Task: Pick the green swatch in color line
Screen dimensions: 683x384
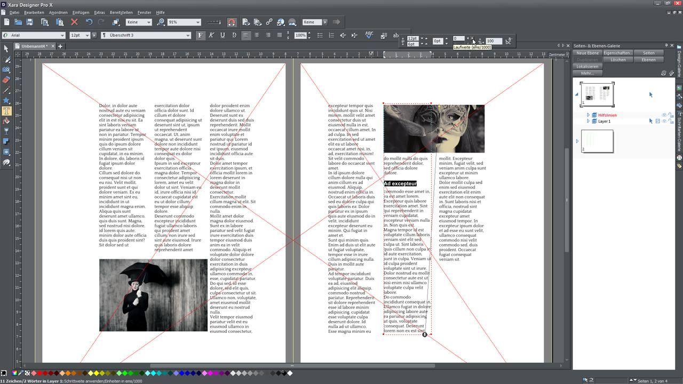Action: [x=125, y=373]
